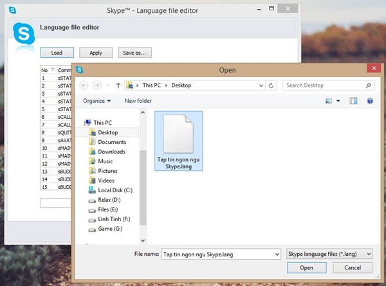Change your view icon button
This screenshot has width=386, height=286.
[328, 101]
